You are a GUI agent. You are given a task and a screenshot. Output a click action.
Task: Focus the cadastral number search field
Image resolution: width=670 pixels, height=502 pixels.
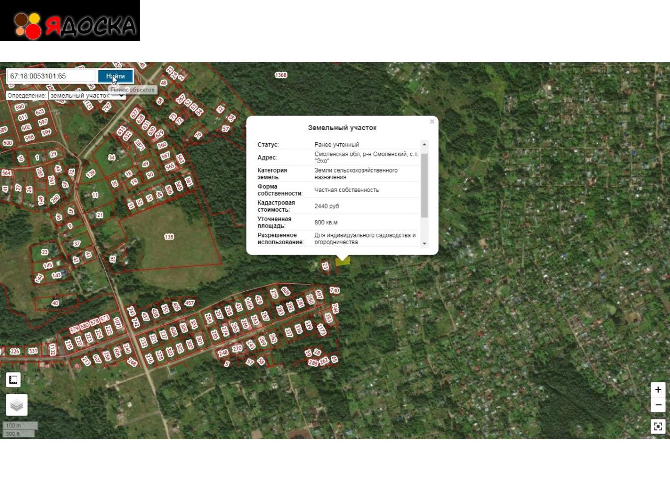[51, 76]
